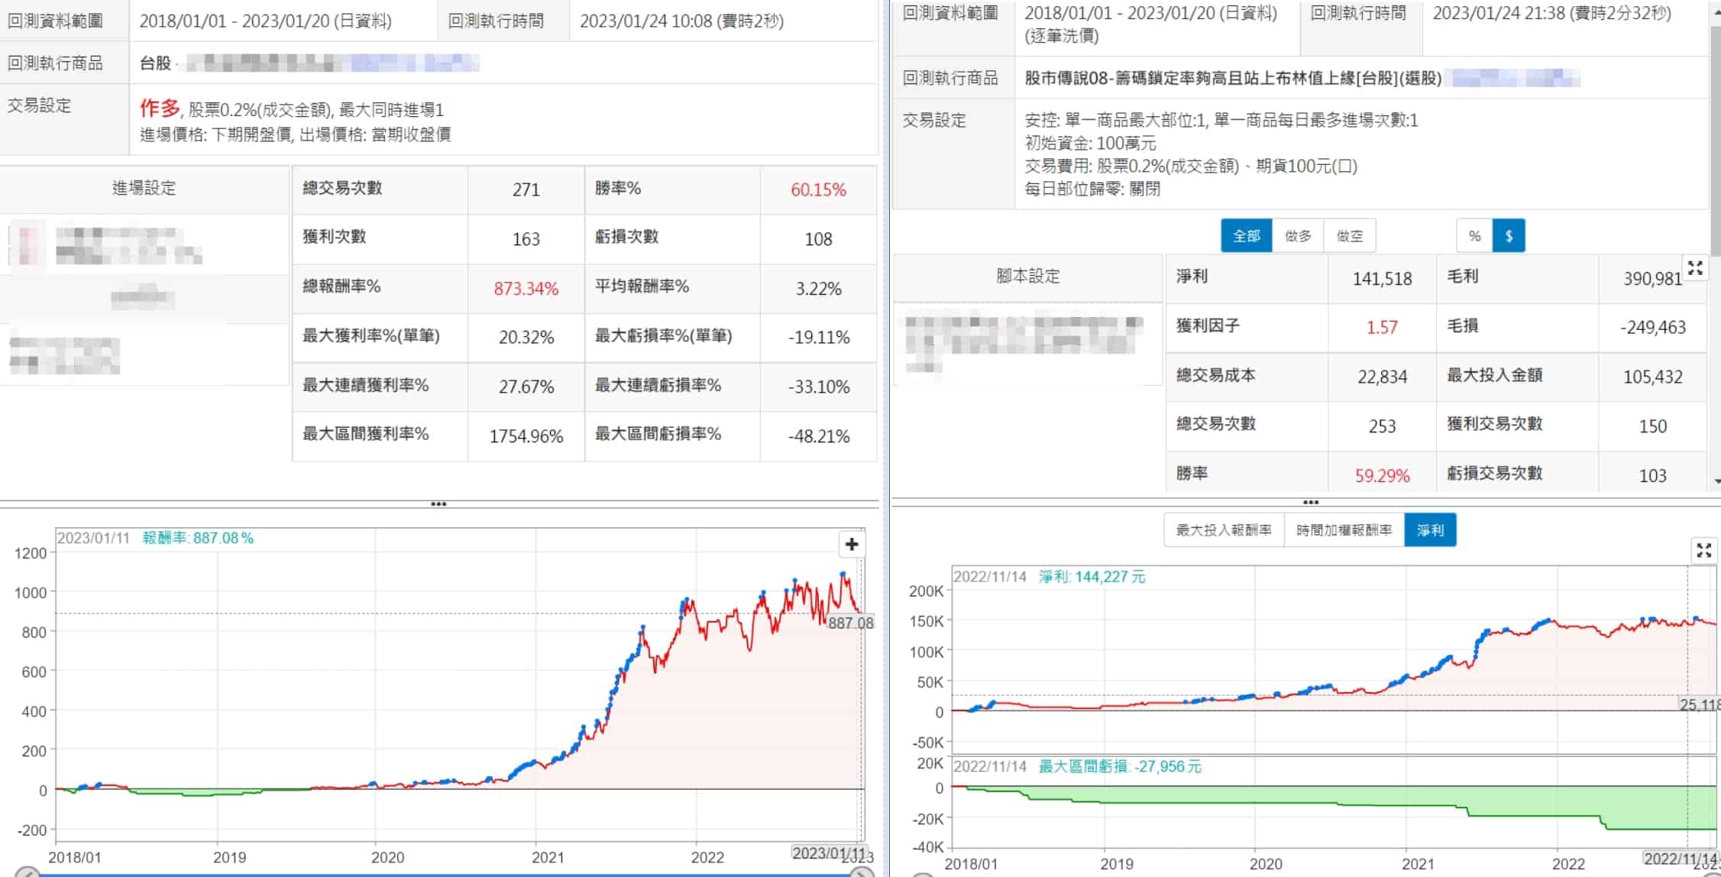Viewport: 1721px width, 877px height.
Task: Expand the statistics table to fullscreen
Action: pyautogui.click(x=1695, y=268)
